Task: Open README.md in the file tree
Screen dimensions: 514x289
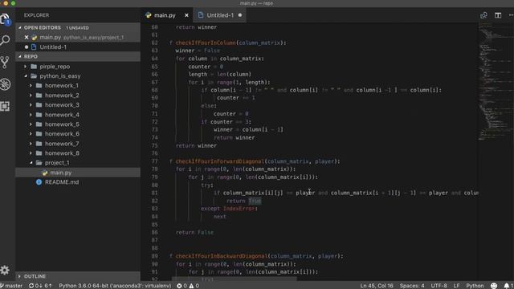Action: tap(78, 182)
